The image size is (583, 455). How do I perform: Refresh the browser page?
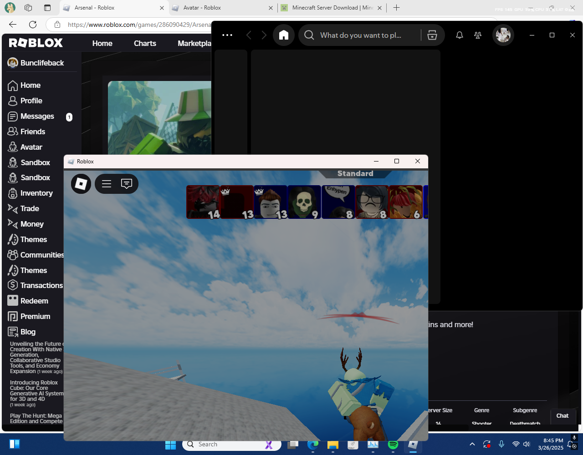tap(33, 25)
